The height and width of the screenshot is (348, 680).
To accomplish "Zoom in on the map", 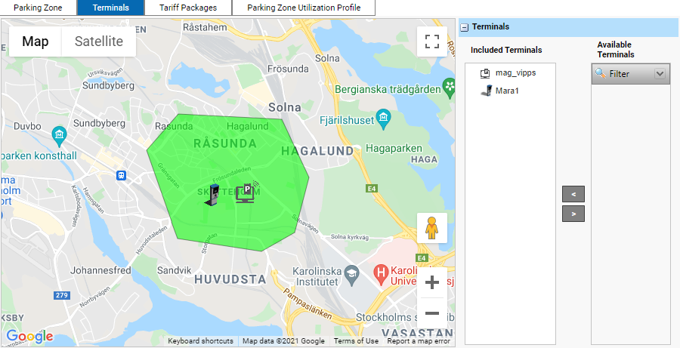I will [432, 283].
